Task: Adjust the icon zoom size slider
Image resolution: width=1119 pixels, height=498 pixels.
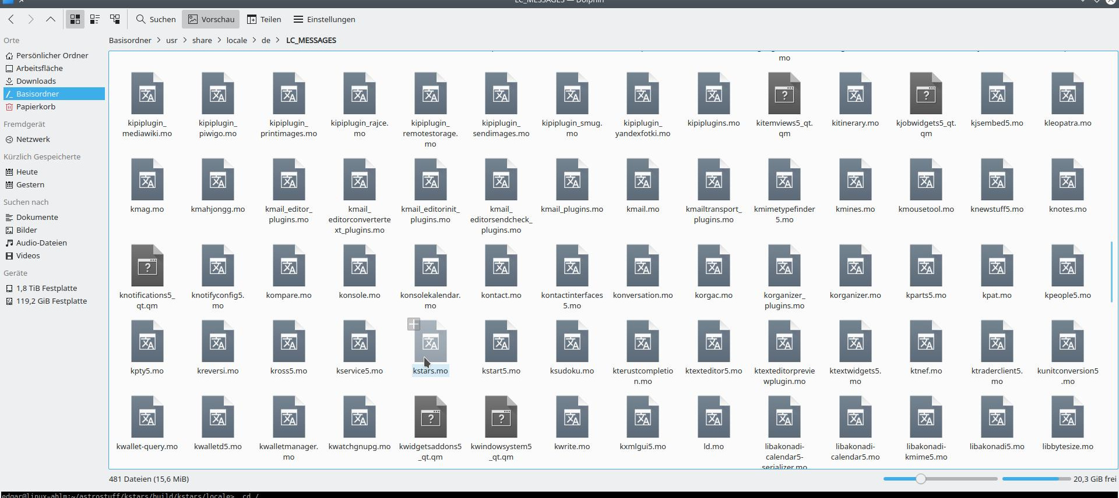Action: click(920, 479)
